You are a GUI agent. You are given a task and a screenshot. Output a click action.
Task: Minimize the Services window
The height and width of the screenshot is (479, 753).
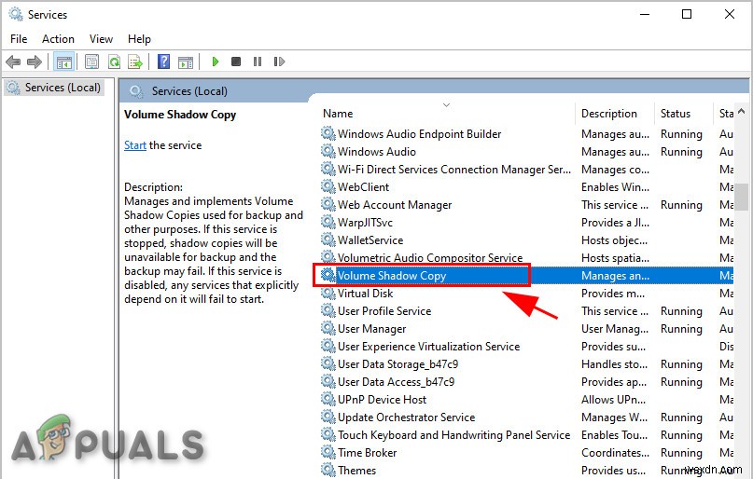(645, 14)
